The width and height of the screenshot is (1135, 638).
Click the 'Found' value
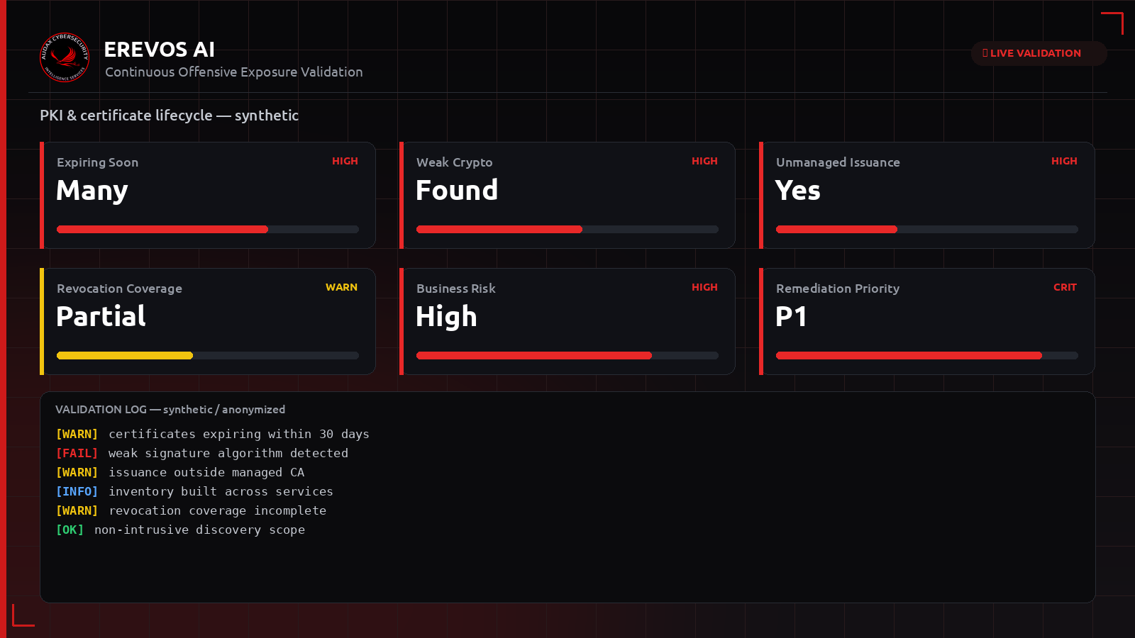pyautogui.click(x=457, y=190)
